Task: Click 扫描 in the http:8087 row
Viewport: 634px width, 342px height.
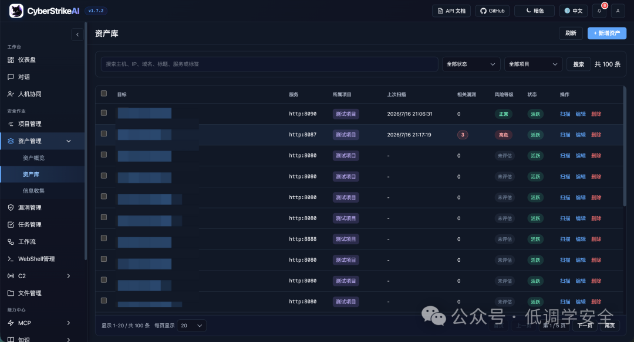Action: [x=565, y=135]
